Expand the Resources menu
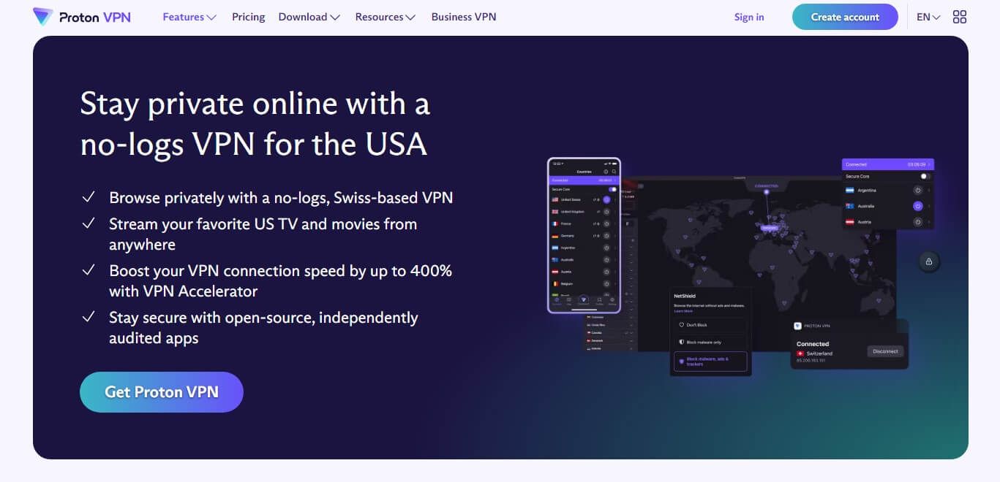This screenshot has height=482, width=1000. pos(386,17)
